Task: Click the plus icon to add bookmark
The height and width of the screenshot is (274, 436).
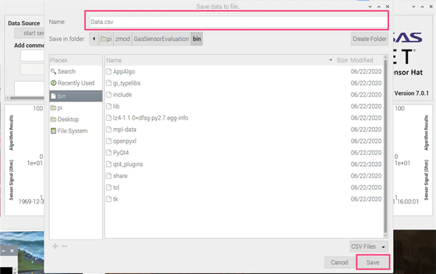Action: coord(56,246)
